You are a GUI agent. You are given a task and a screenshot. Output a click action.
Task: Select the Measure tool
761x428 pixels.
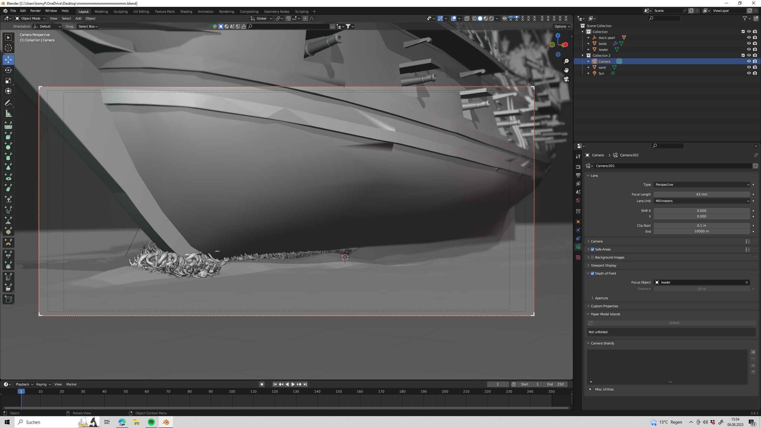(x=8, y=114)
